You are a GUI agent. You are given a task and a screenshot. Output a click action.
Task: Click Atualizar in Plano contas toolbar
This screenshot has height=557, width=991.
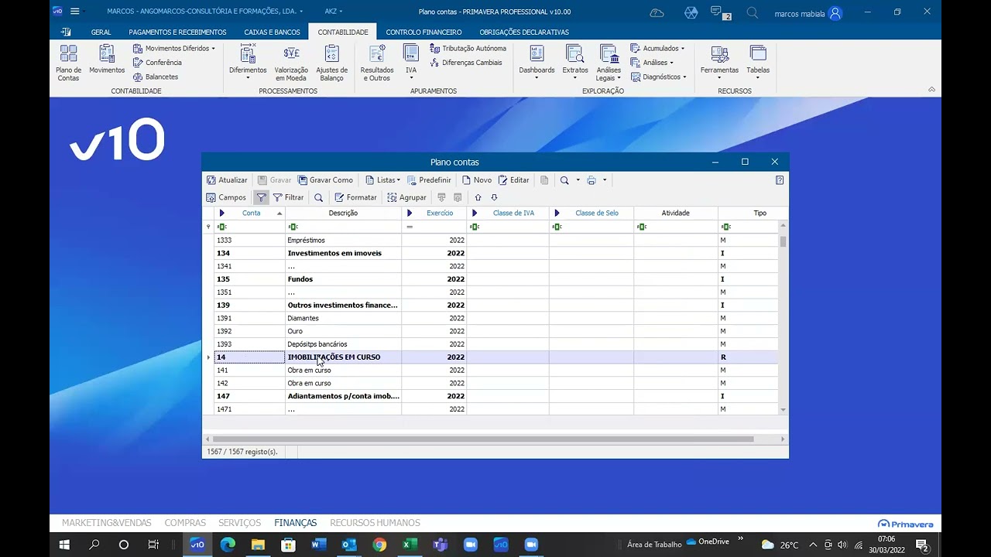click(x=227, y=180)
